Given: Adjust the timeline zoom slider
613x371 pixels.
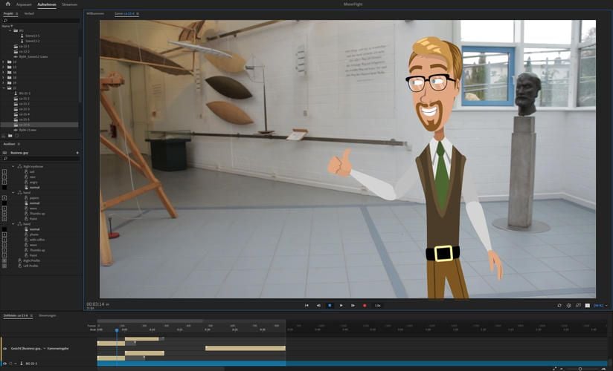Looking at the screenshot, I should tap(580, 368).
